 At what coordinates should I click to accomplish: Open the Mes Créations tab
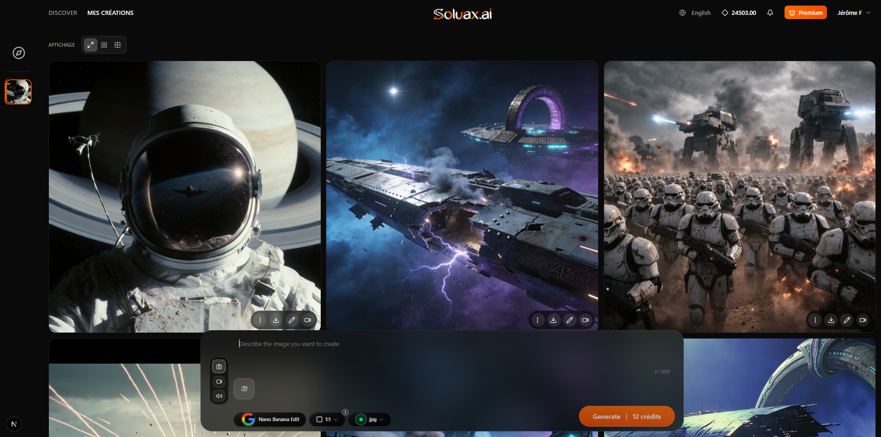click(110, 13)
